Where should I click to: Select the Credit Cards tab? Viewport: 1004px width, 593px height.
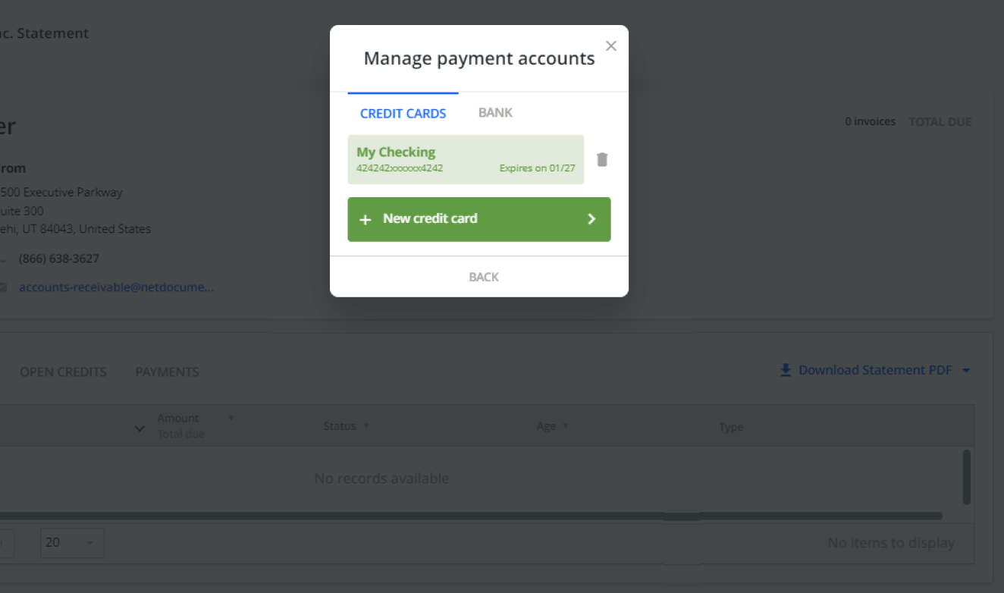pyautogui.click(x=403, y=113)
